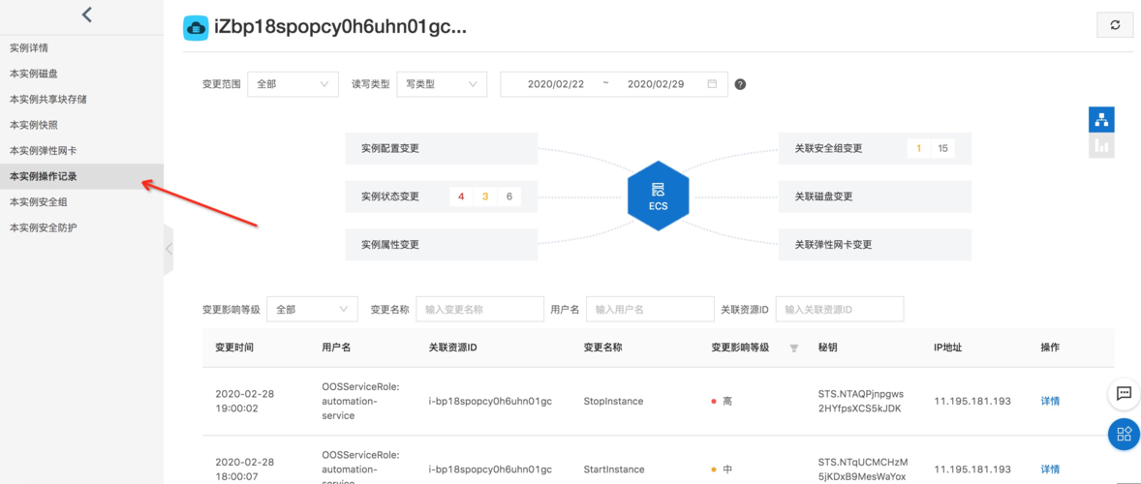
Task: Click the STS.NTAQPjnpgws key cell
Action: click(x=862, y=401)
